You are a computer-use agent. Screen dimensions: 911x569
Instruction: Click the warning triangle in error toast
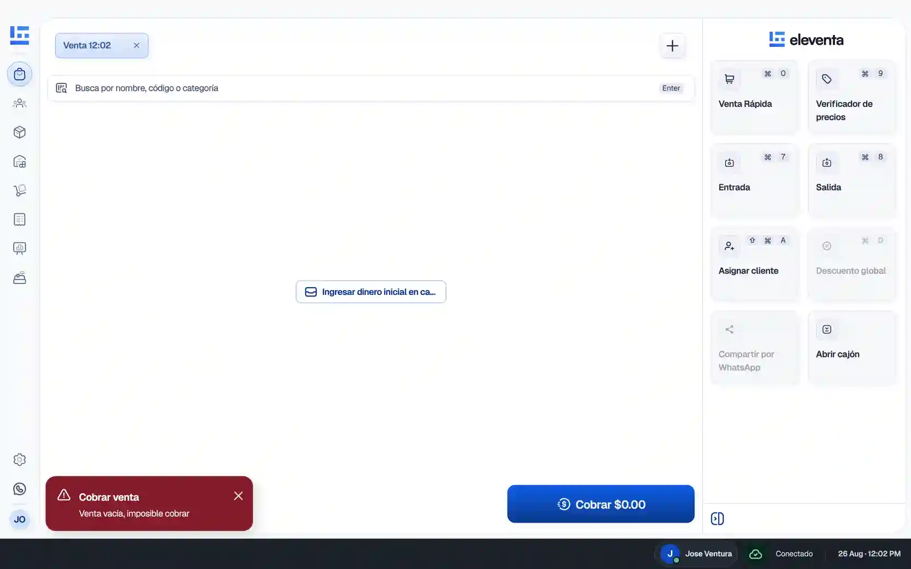pos(64,495)
